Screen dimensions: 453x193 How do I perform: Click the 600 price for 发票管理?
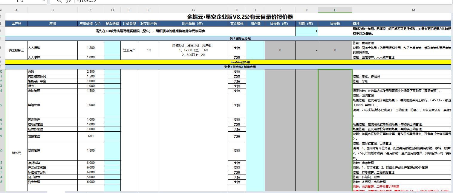pos(91,136)
